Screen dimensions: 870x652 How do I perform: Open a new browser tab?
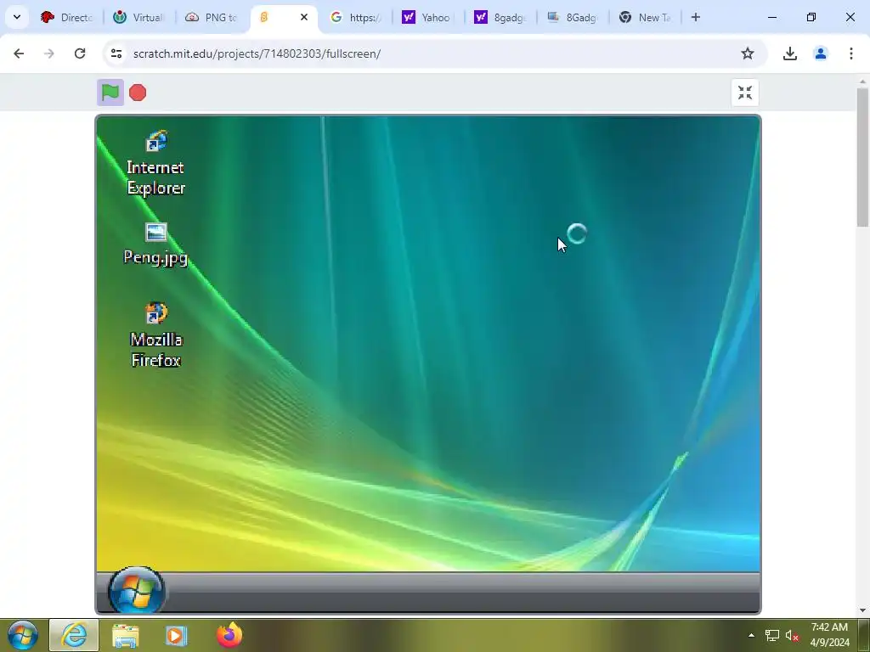[x=695, y=17]
